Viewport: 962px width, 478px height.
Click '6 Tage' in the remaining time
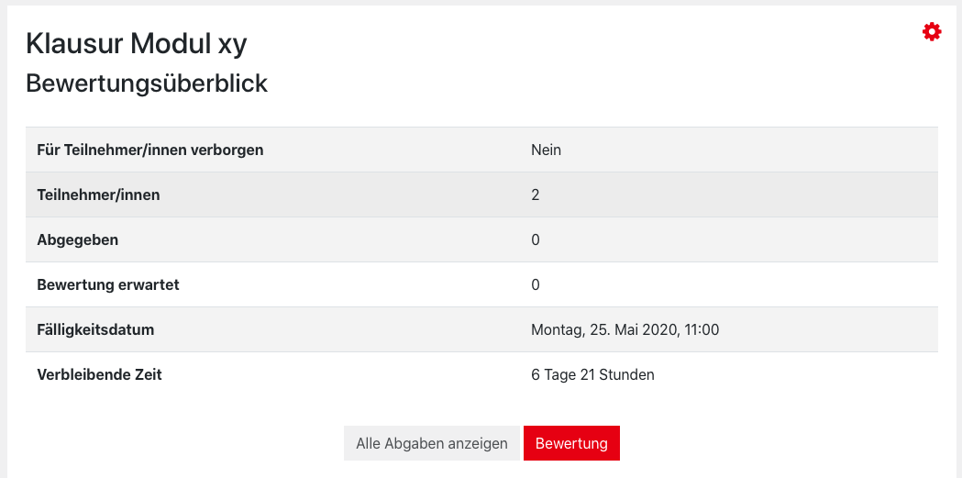pyautogui.click(x=553, y=374)
